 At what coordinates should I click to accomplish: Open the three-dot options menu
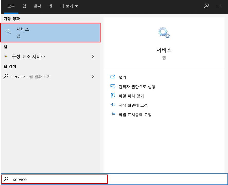point(218,6)
